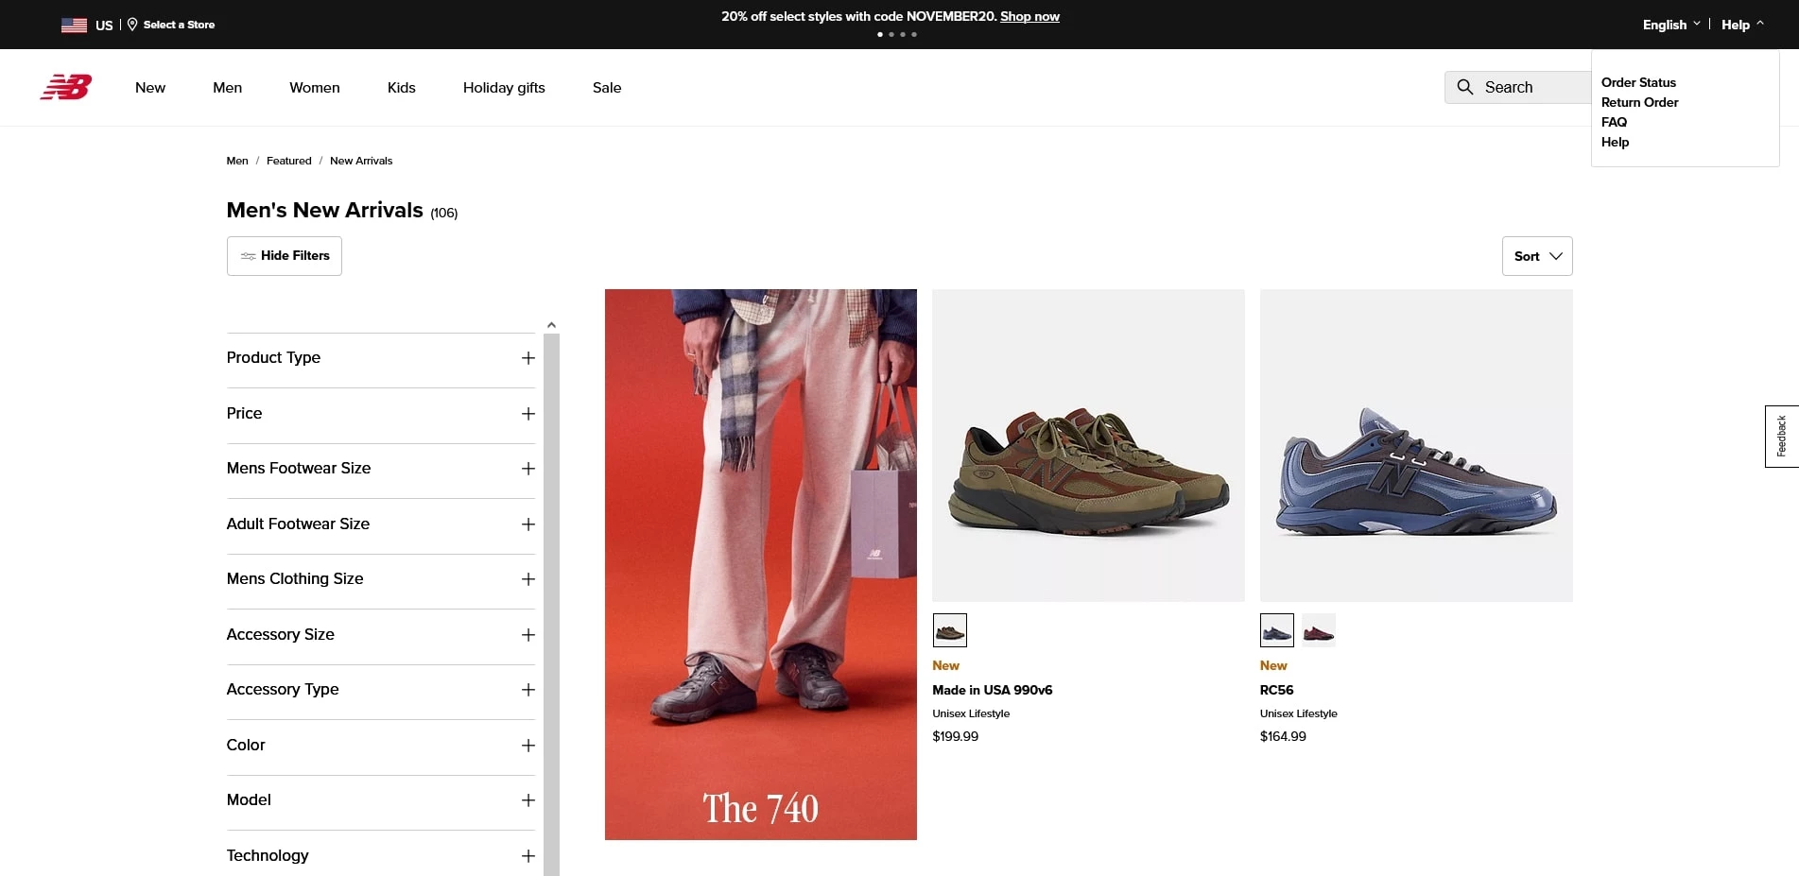Image resolution: width=1799 pixels, height=876 pixels.
Task: Follow the Shop now link
Action: click(x=1029, y=16)
